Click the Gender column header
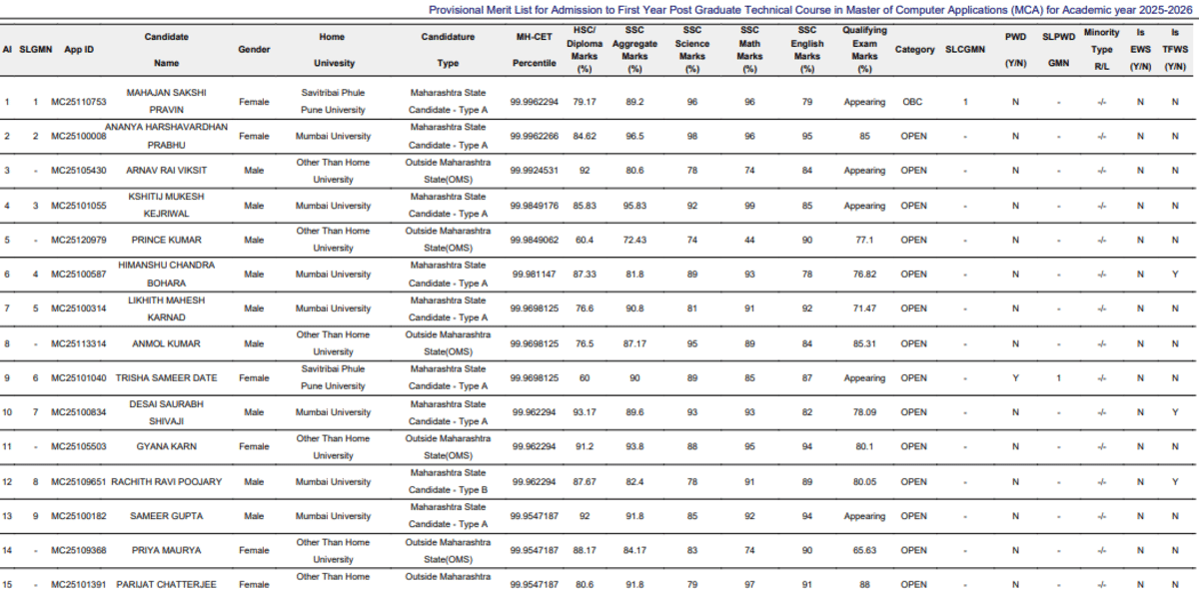 pos(254,49)
